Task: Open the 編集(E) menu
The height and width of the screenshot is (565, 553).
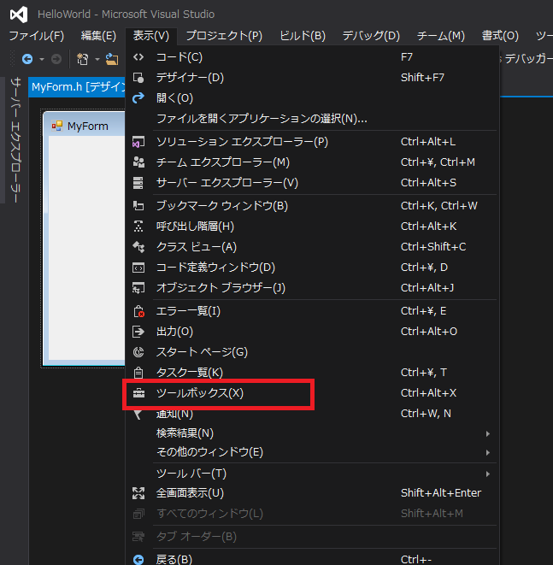Action: pyautogui.click(x=98, y=36)
